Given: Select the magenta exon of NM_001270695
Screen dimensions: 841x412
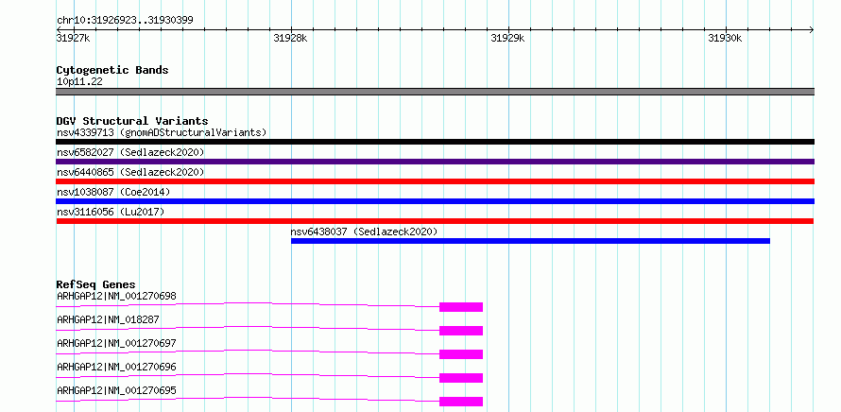Looking at the screenshot, I should click(x=461, y=402).
